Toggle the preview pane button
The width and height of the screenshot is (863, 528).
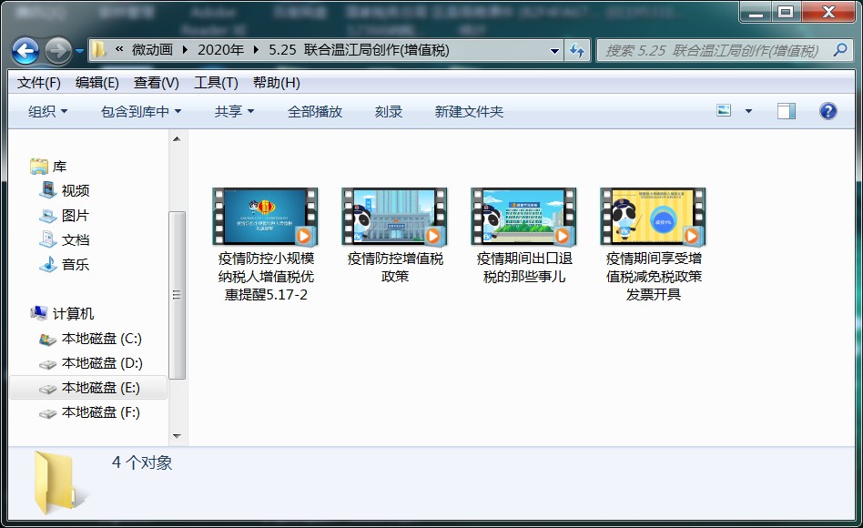pos(787,111)
